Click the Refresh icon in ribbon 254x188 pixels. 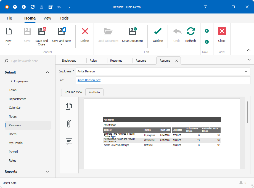tap(190, 31)
